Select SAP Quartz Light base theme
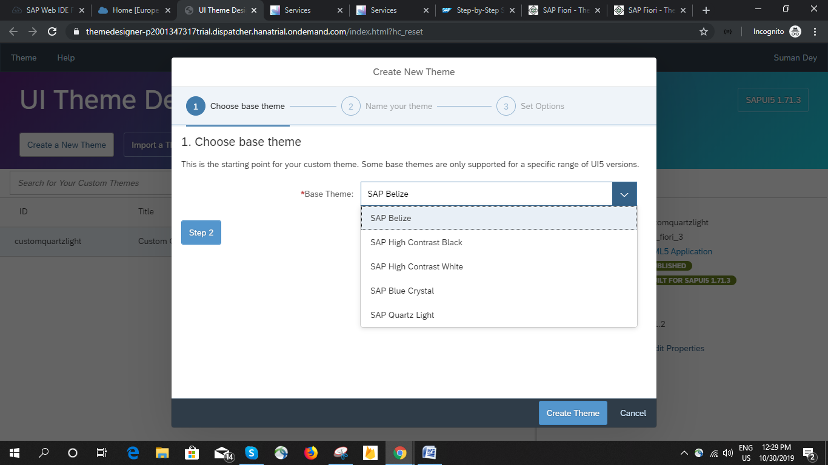The image size is (828, 465). coord(402,315)
